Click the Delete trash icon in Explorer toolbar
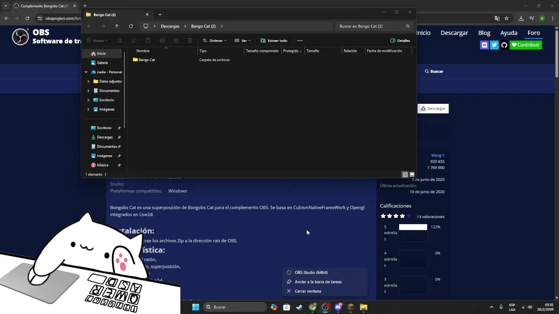The image size is (559, 314). pos(190,41)
